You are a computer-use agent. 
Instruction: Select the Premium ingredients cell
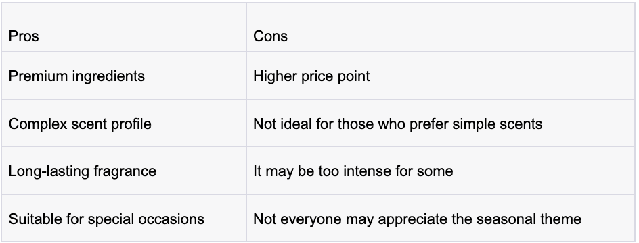[x=123, y=76]
